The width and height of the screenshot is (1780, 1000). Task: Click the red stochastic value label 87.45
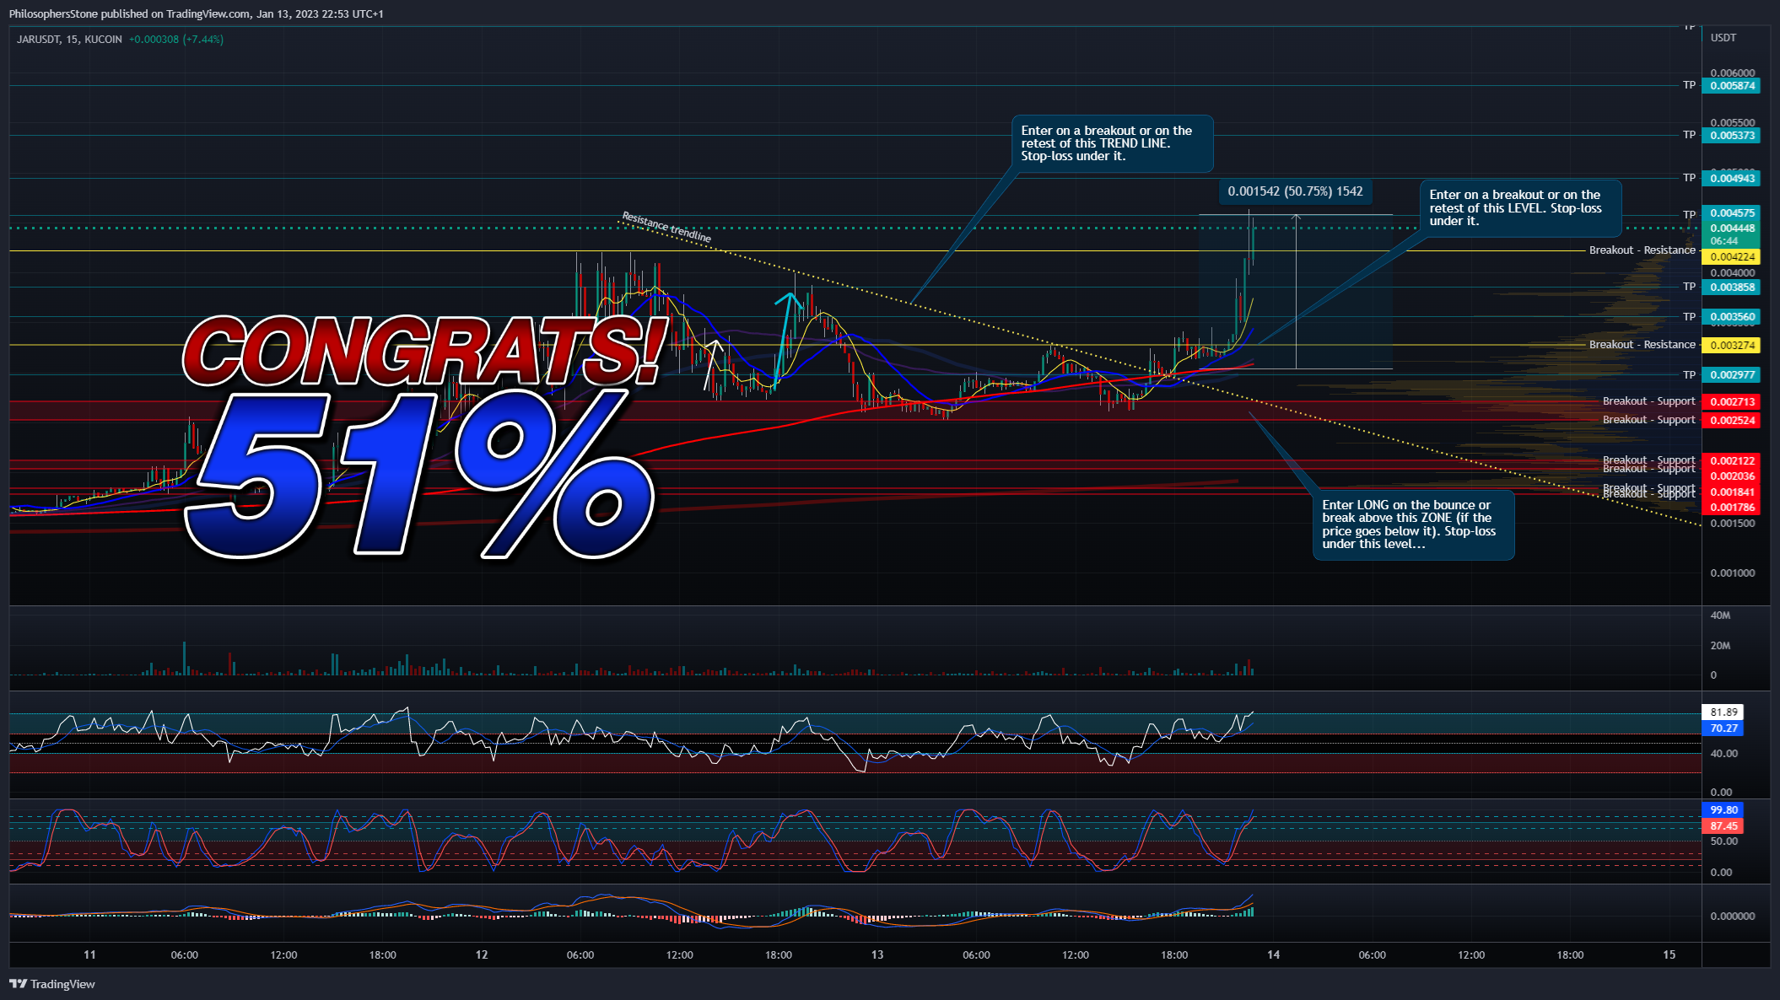tap(1723, 826)
